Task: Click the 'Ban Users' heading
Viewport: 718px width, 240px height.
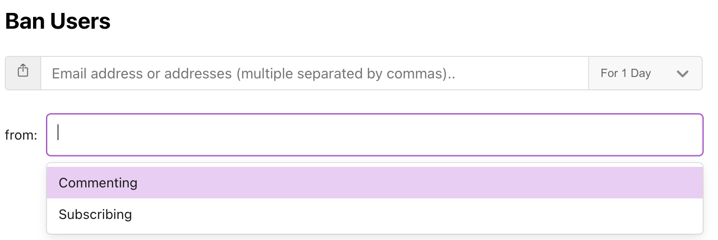Action: pyautogui.click(x=58, y=21)
